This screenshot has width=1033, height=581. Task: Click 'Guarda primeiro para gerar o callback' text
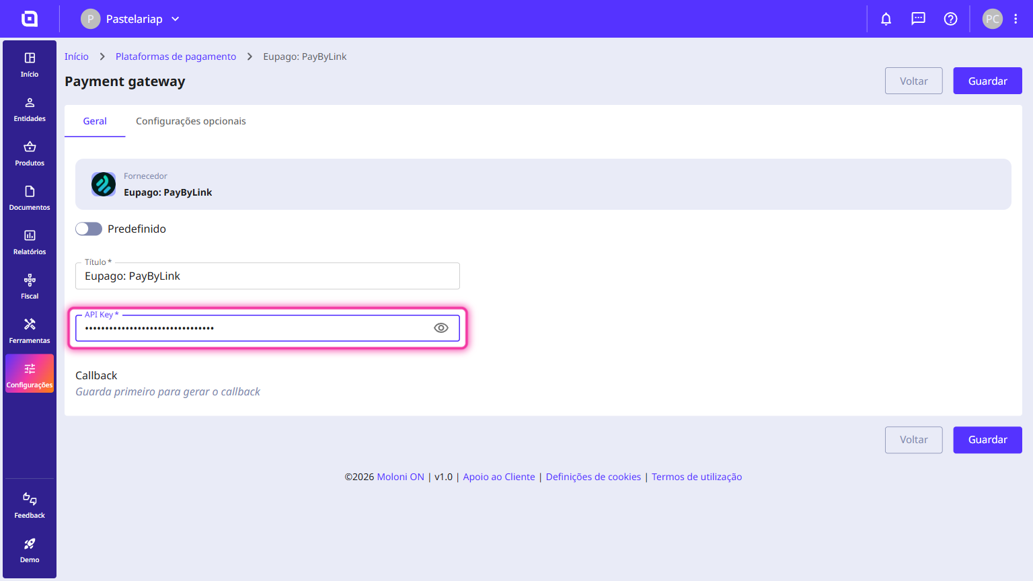[167, 391]
